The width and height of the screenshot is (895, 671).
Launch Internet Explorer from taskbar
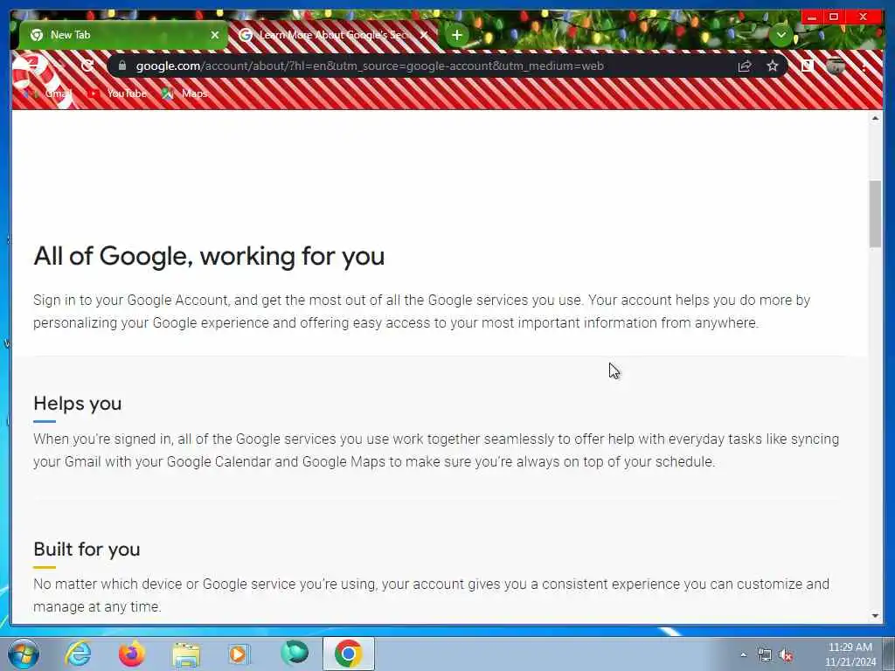point(78,654)
